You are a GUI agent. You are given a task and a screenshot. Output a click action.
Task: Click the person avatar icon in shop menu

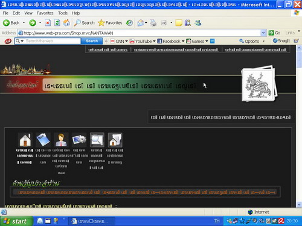(x=61, y=140)
